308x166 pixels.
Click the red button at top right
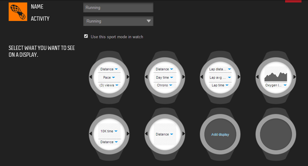[x=293, y=1]
